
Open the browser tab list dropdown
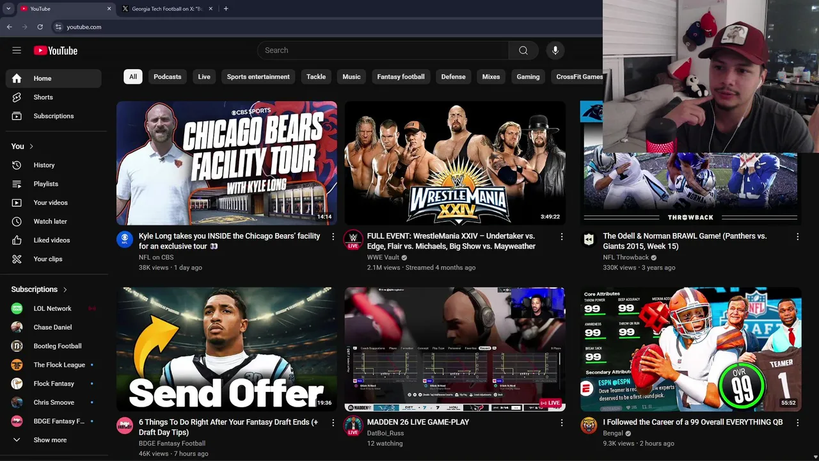[x=8, y=9]
